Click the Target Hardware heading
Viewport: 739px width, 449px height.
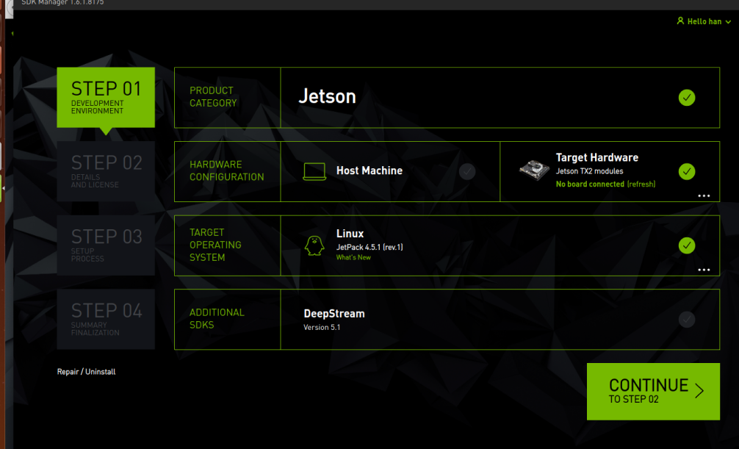(x=597, y=157)
